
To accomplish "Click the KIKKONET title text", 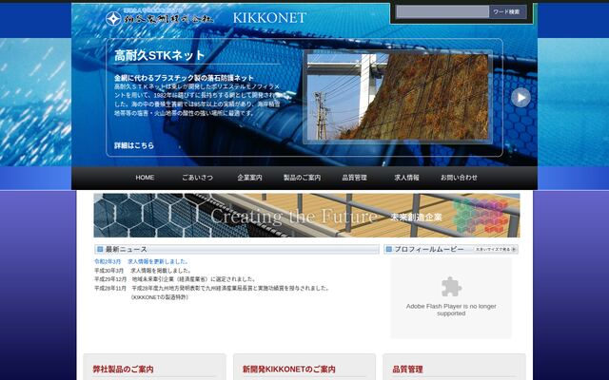I will click(x=269, y=17).
